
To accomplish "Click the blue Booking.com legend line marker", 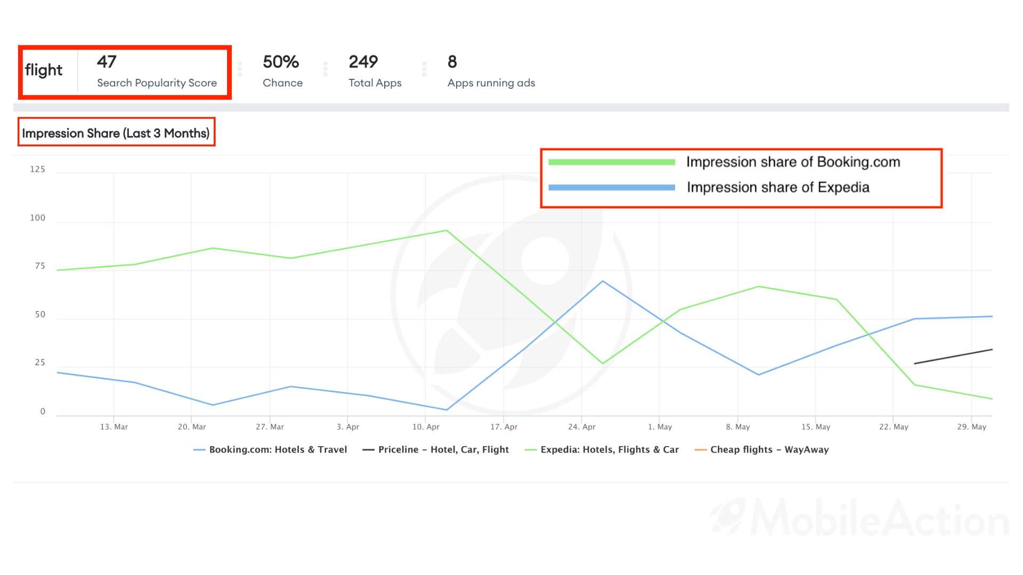I will click(x=199, y=450).
